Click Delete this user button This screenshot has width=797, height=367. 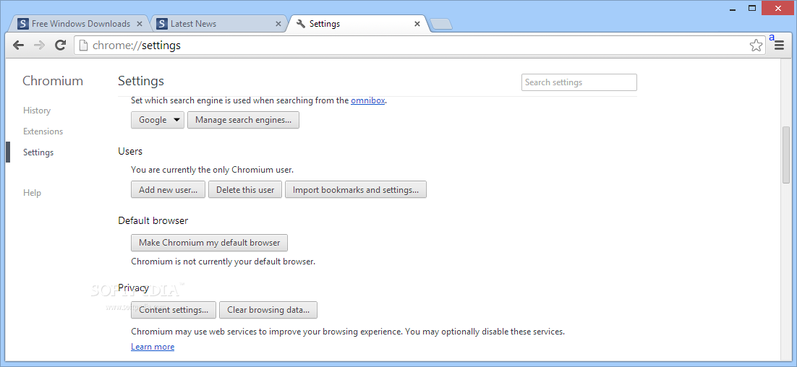[x=245, y=190]
